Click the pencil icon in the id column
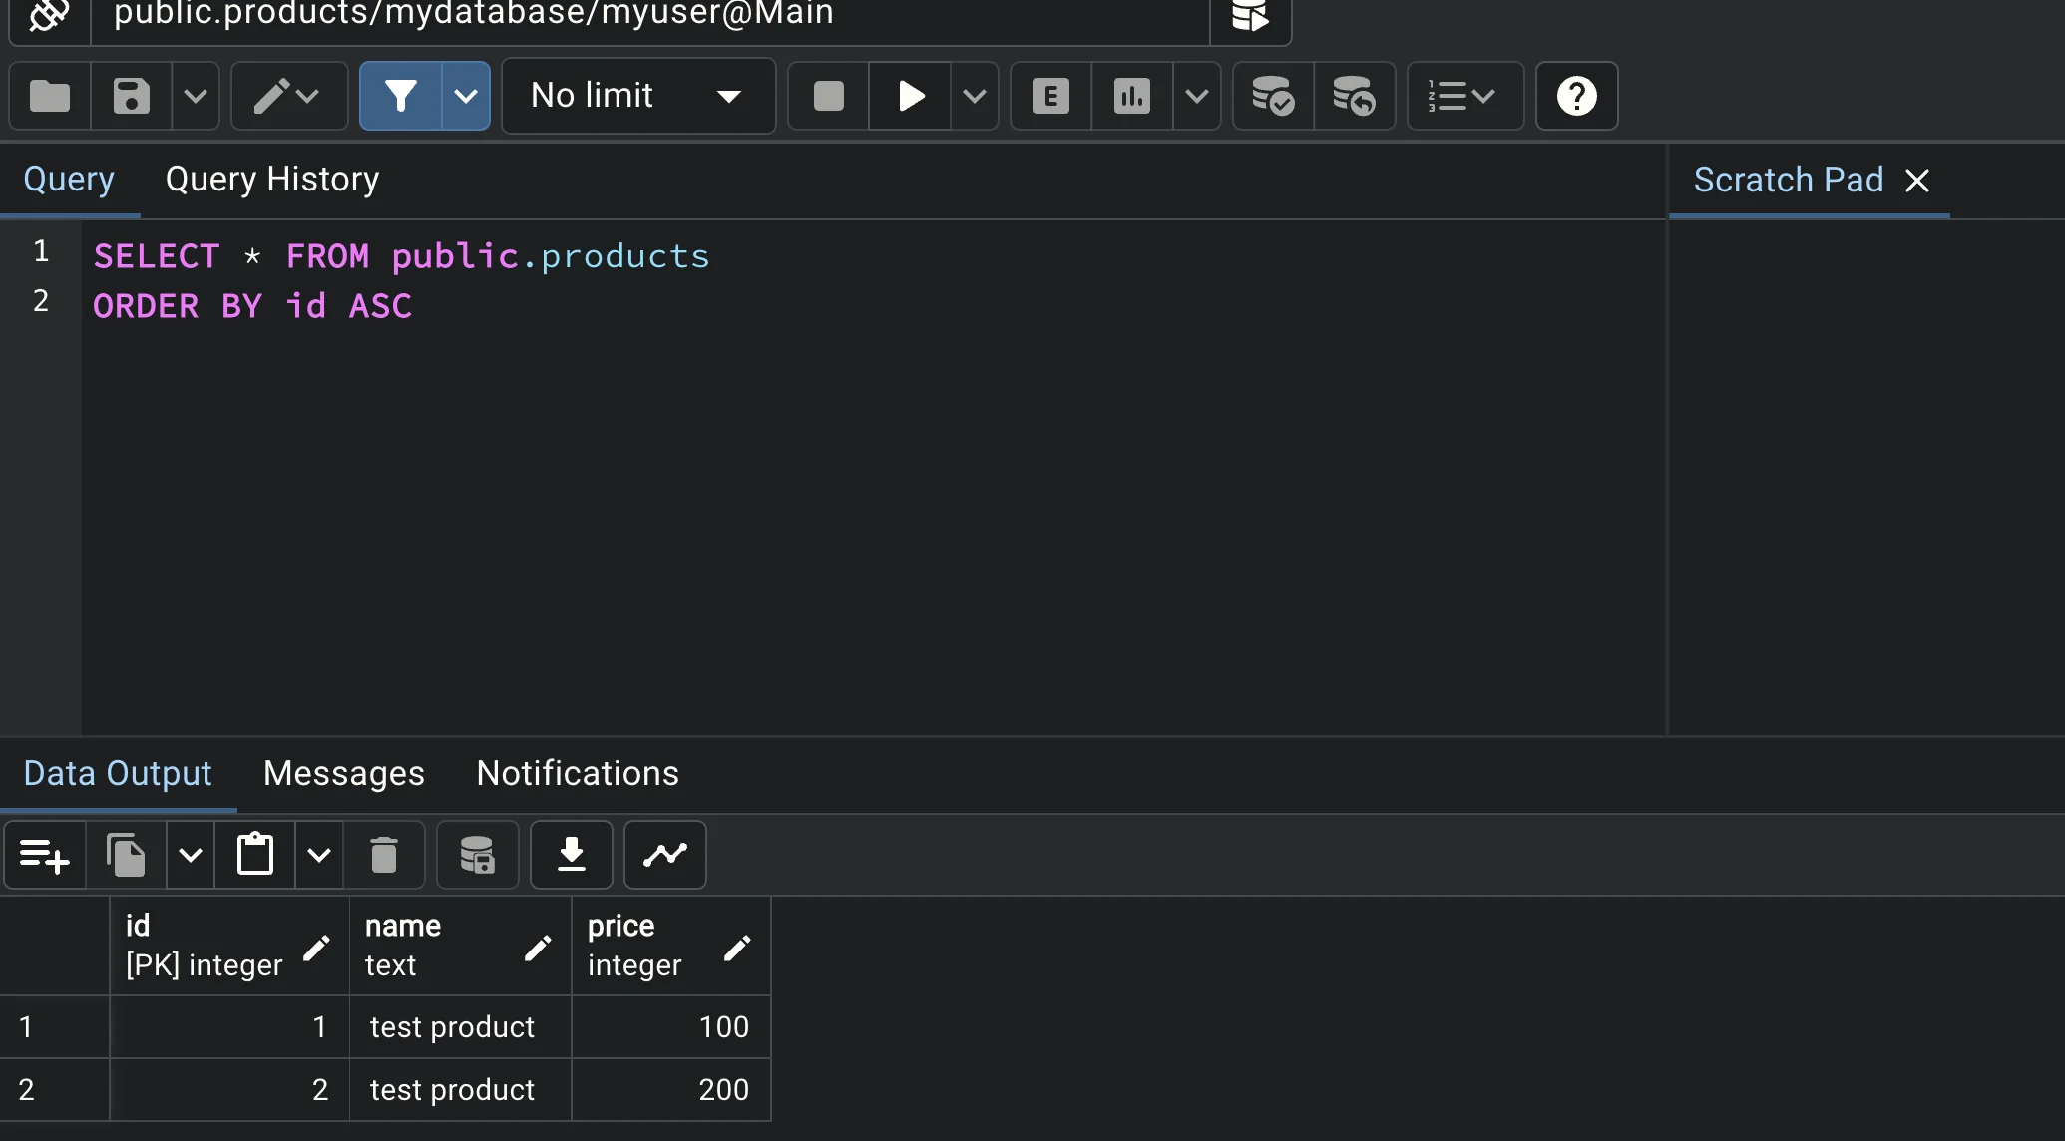2065x1141 pixels. 316,948
